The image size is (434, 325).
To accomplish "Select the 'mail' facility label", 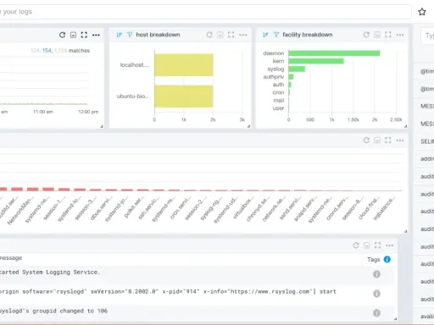I will (x=279, y=101).
